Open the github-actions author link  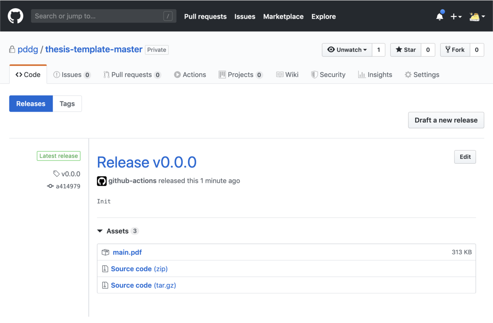(x=132, y=181)
